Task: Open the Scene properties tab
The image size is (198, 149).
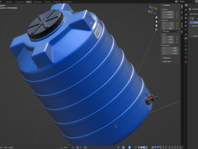Action: pos(186,26)
